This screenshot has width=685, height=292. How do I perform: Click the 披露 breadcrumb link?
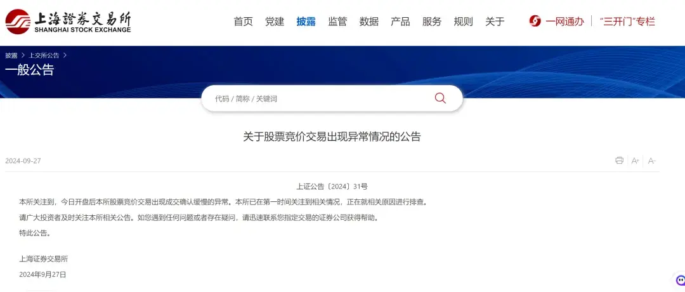point(11,55)
